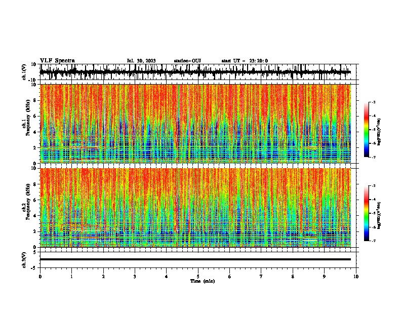Click the "-3" label on ch.1 color bar

coord(373,102)
